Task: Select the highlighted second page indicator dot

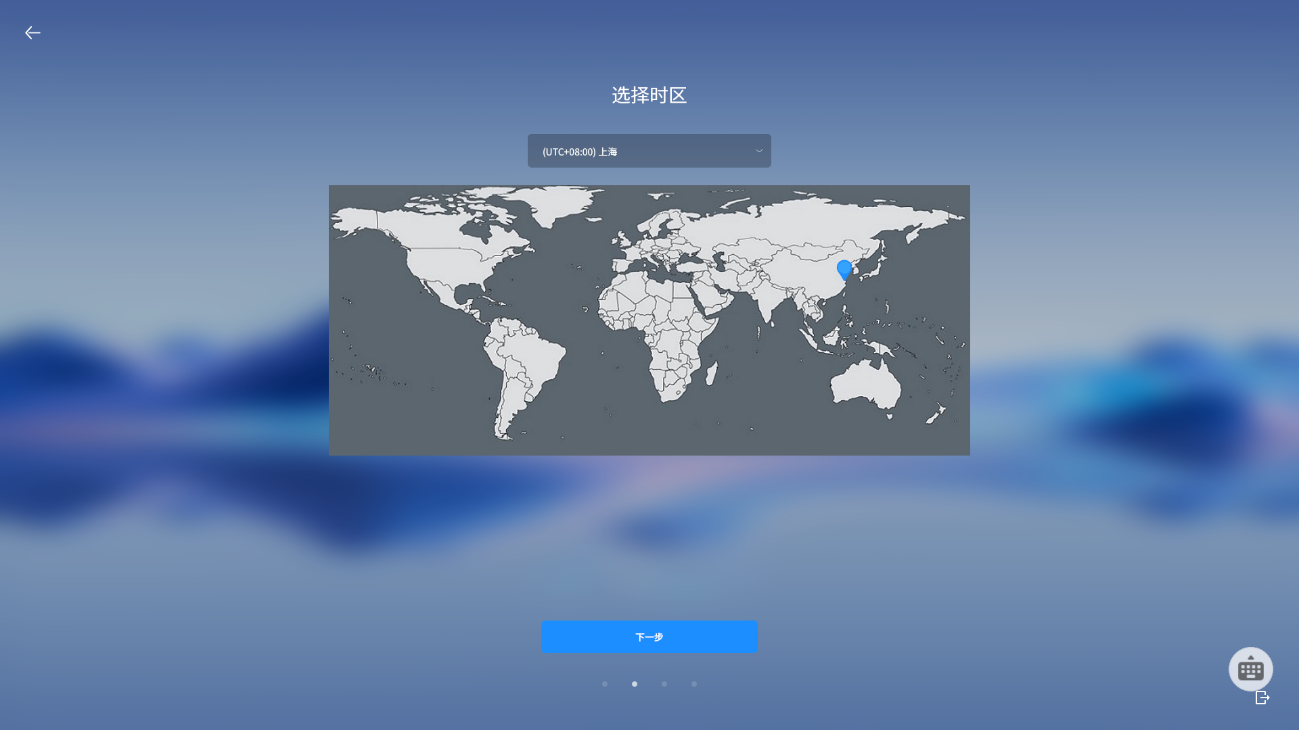Action: point(635,684)
